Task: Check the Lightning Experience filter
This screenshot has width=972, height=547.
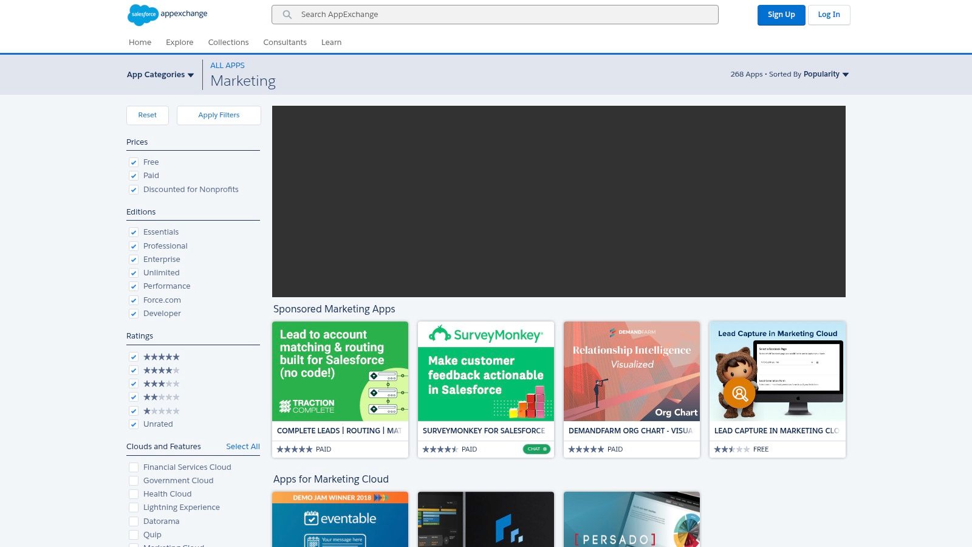Action: (x=134, y=507)
